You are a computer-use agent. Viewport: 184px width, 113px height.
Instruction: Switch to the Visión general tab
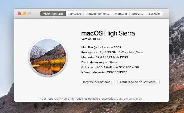click(53, 14)
